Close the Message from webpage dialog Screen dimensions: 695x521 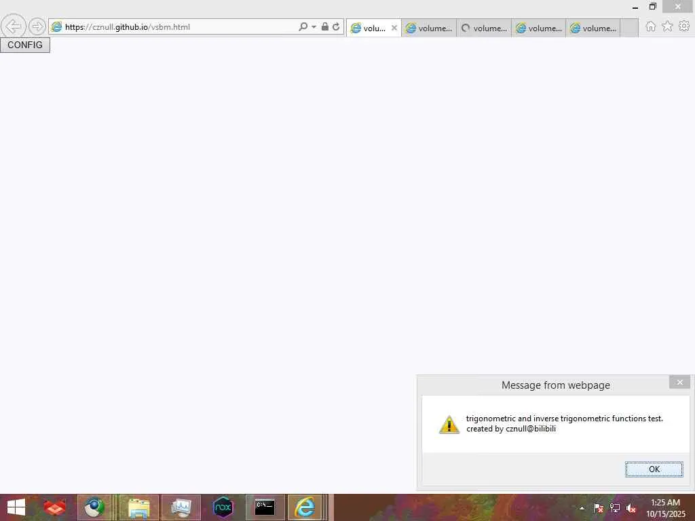pyautogui.click(x=679, y=383)
